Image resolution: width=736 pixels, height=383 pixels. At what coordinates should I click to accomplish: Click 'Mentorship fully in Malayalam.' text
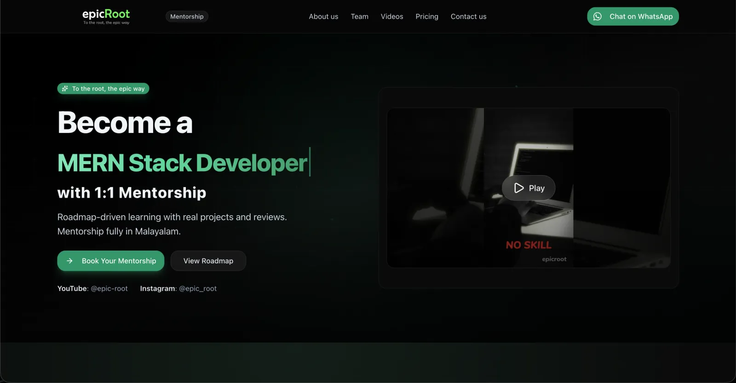(119, 231)
